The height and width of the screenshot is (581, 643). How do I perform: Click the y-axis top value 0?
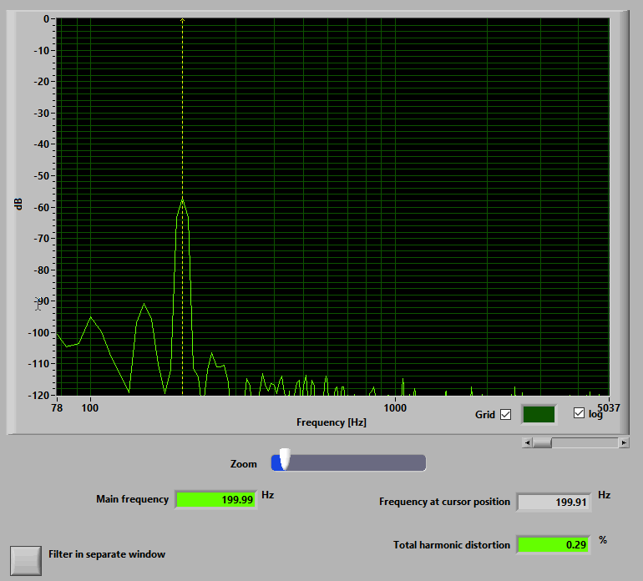pos(46,19)
